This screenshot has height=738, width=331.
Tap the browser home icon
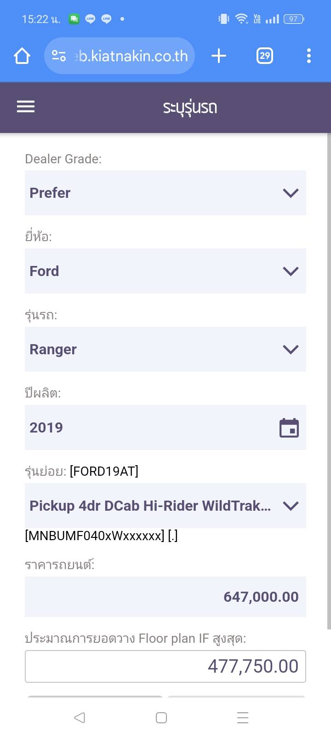[22, 56]
